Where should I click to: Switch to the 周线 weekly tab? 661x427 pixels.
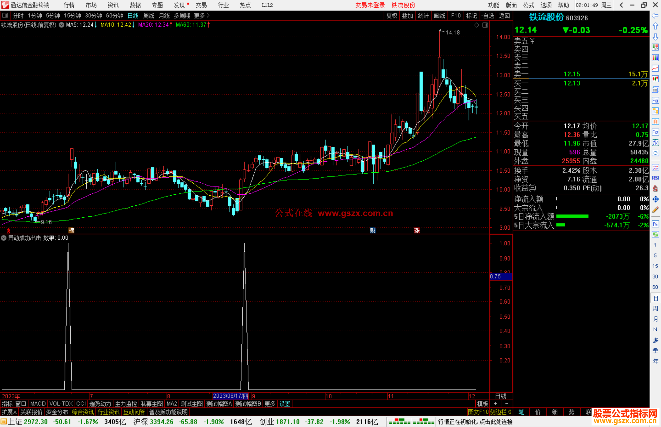click(x=148, y=16)
